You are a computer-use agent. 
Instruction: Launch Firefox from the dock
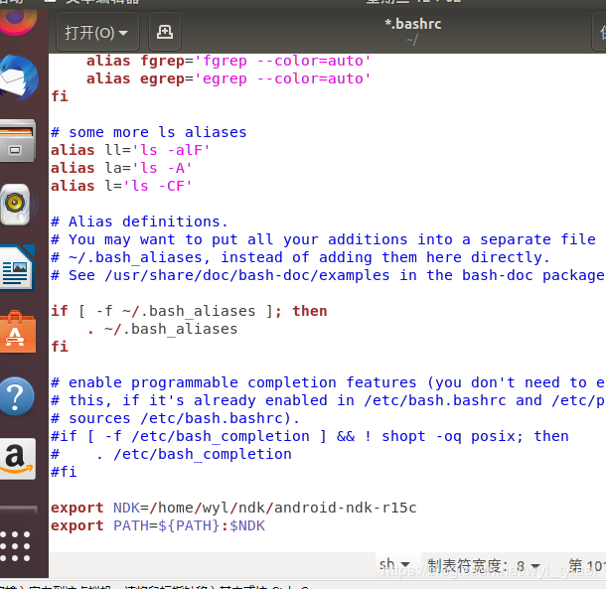18,20
